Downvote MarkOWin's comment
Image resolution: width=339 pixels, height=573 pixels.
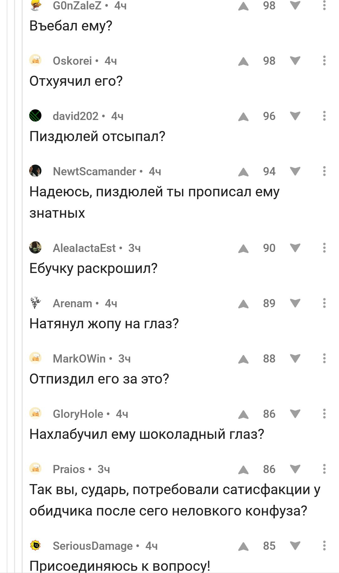click(x=295, y=359)
